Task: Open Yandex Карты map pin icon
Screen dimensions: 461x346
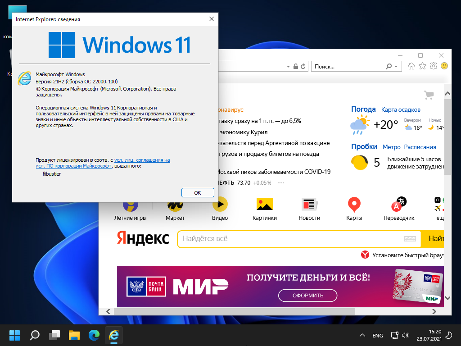Action: click(x=354, y=205)
